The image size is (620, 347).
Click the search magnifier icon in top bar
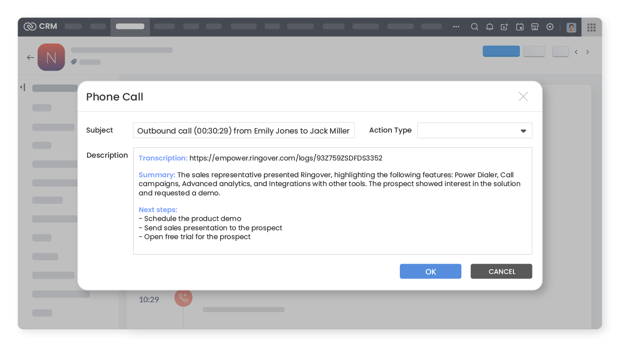[x=474, y=27]
